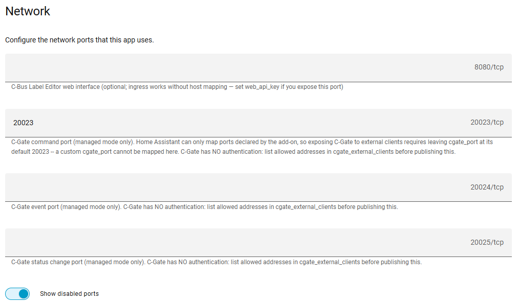Click the web_api_key word in the 8080 description
This screenshot has height=303, width=519.
(x=262, y=87)
